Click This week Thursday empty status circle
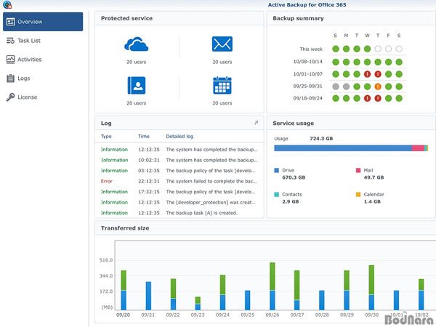Image resolution: width=436 pixels, height=327 pixels. point(378,49)
